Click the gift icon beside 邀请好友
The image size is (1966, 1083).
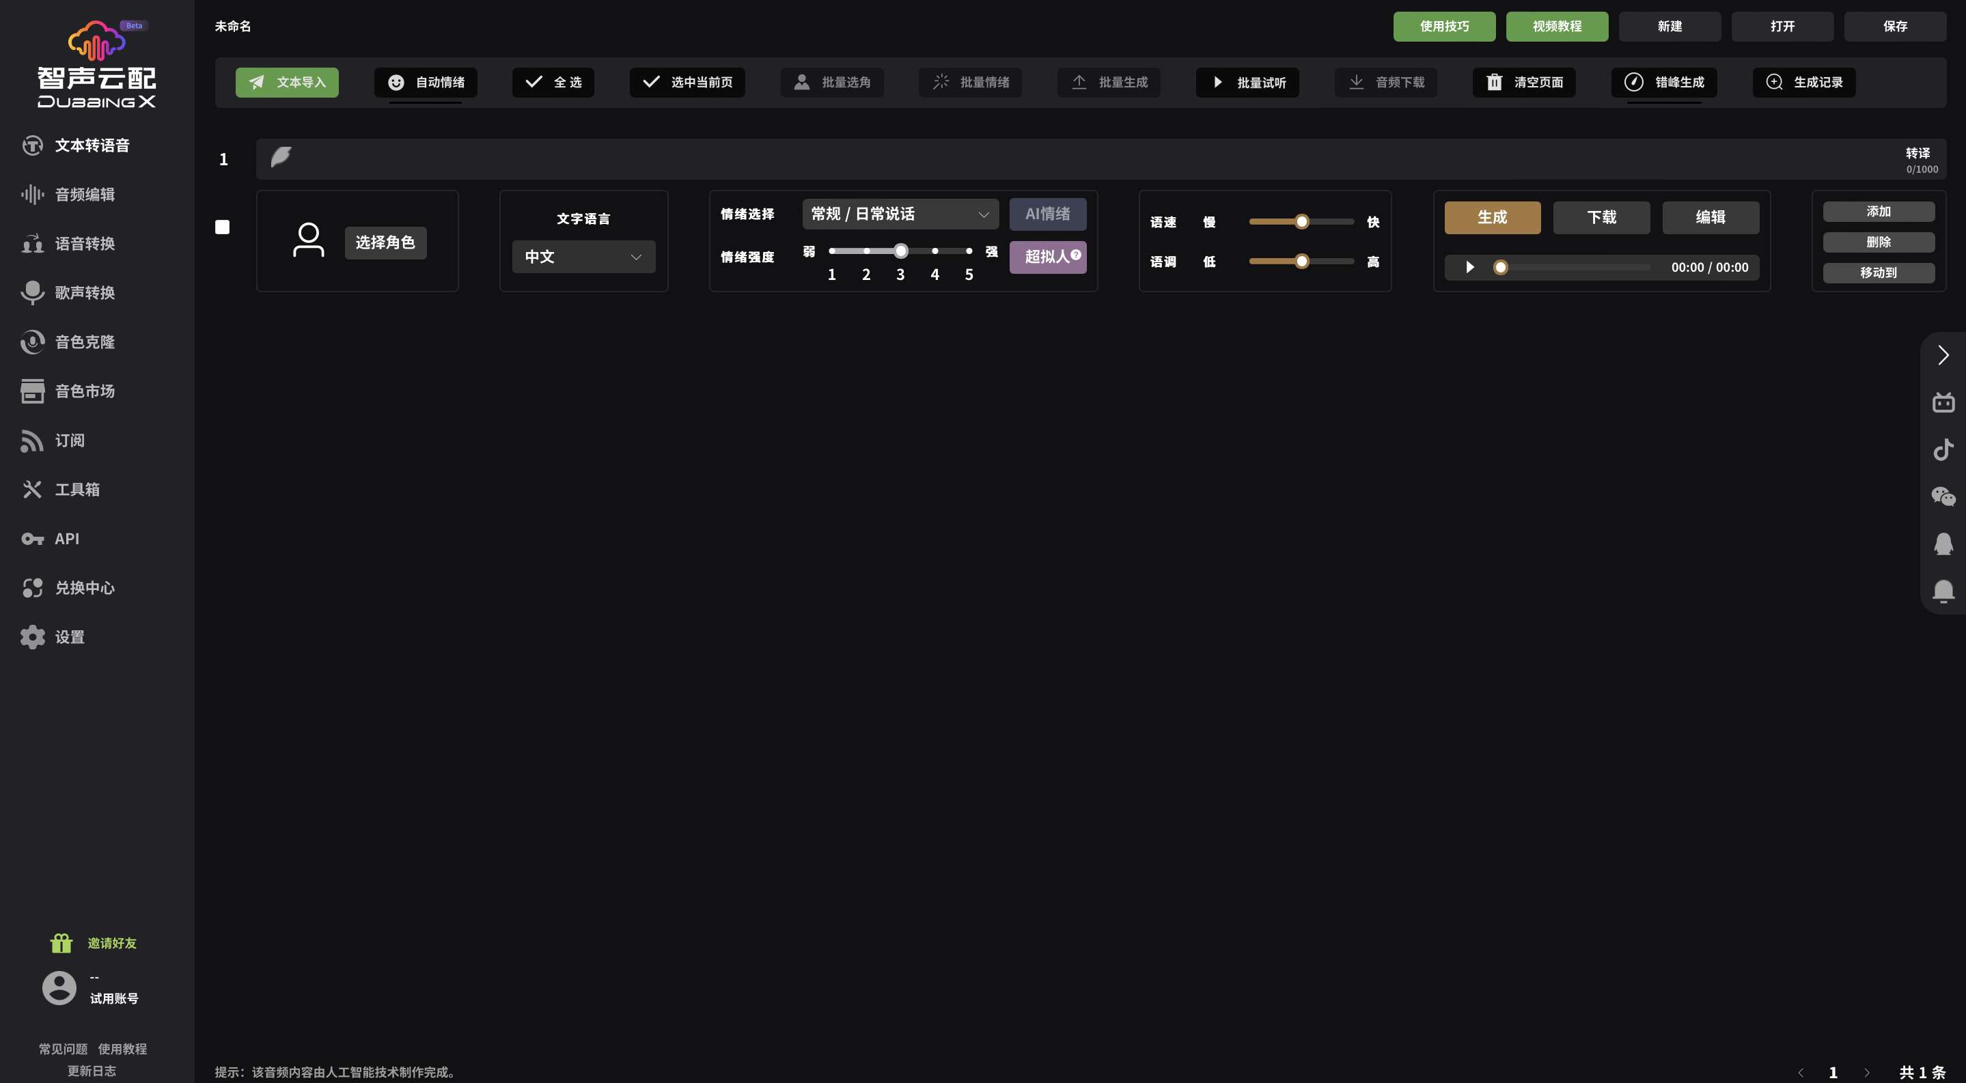[61, 942]
